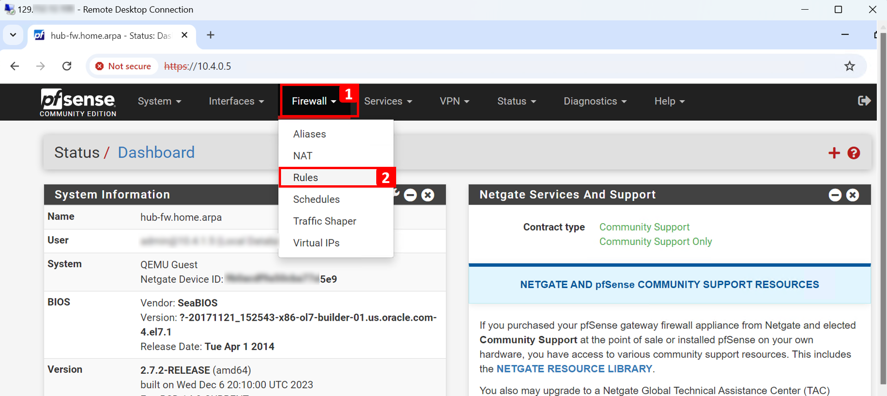
Task: Open the VPN menu
Action: [454, 101]
